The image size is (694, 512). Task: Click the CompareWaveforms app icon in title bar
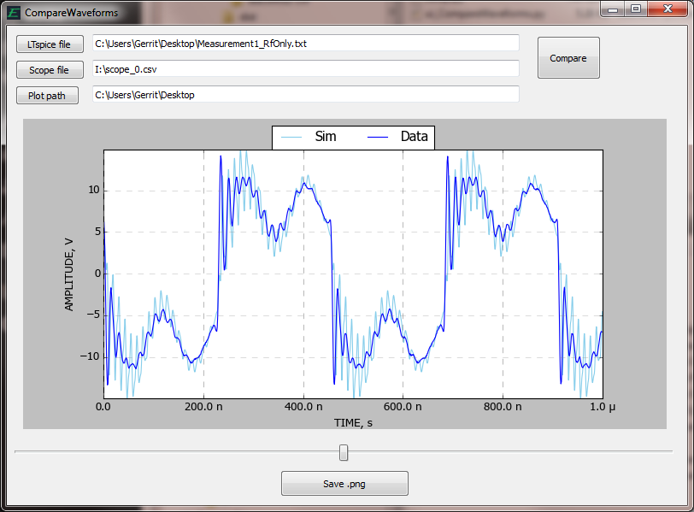pos(13,13)
